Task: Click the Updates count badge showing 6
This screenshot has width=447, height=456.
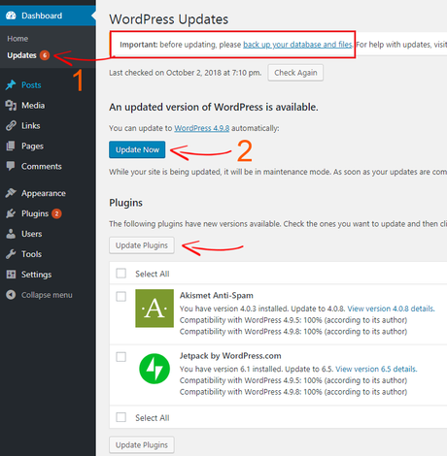Action: pos(45,55)
